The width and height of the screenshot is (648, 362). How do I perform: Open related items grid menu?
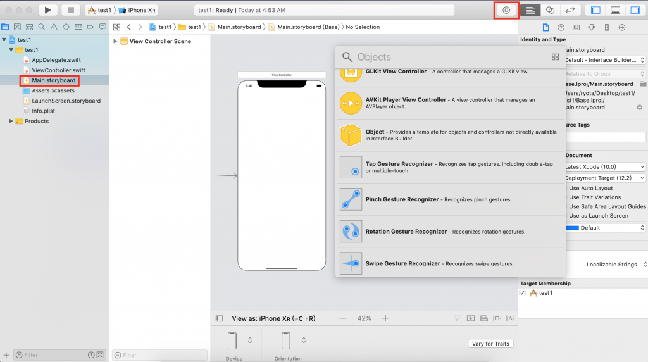(x=116, y=27)
